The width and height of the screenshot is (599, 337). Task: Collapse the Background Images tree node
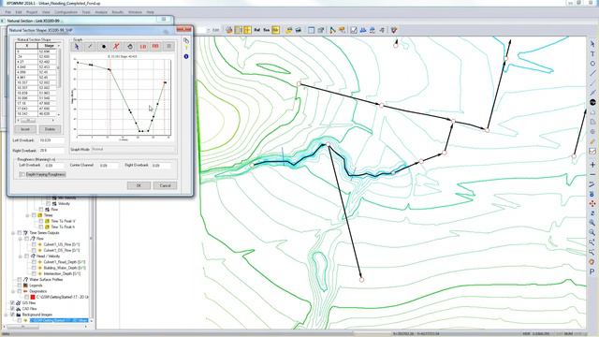tap(6, 315)
